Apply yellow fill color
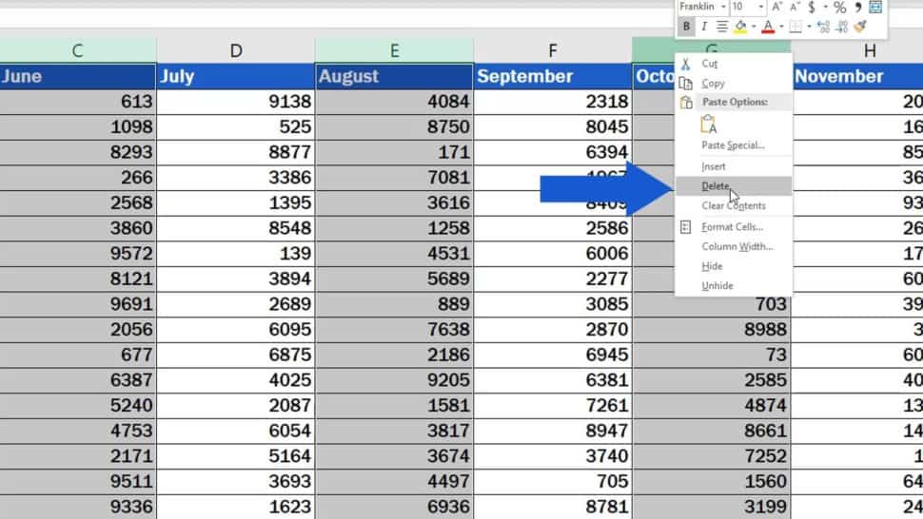 point(740,27)
